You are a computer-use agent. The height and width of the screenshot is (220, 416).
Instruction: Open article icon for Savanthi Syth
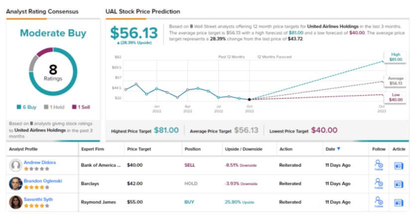coord(399,202)
